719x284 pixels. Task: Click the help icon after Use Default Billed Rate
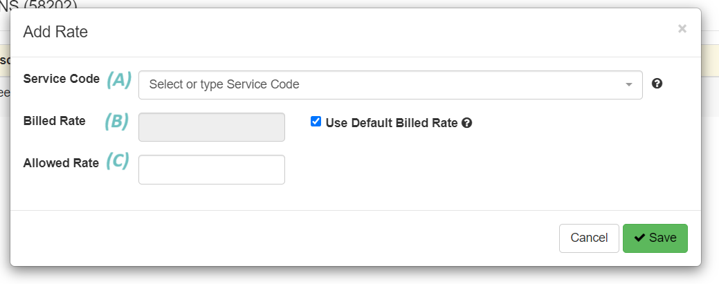(467, 123)
